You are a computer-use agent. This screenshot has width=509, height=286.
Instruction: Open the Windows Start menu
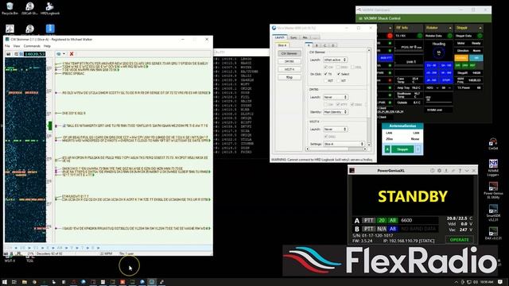click(x=5, y=282)
